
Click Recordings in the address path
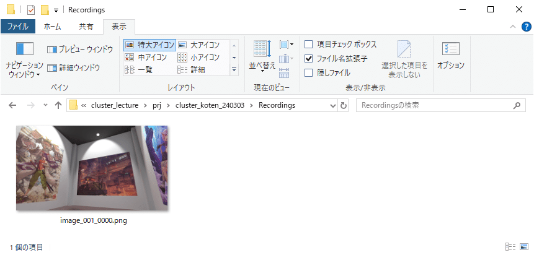point(277,105)
